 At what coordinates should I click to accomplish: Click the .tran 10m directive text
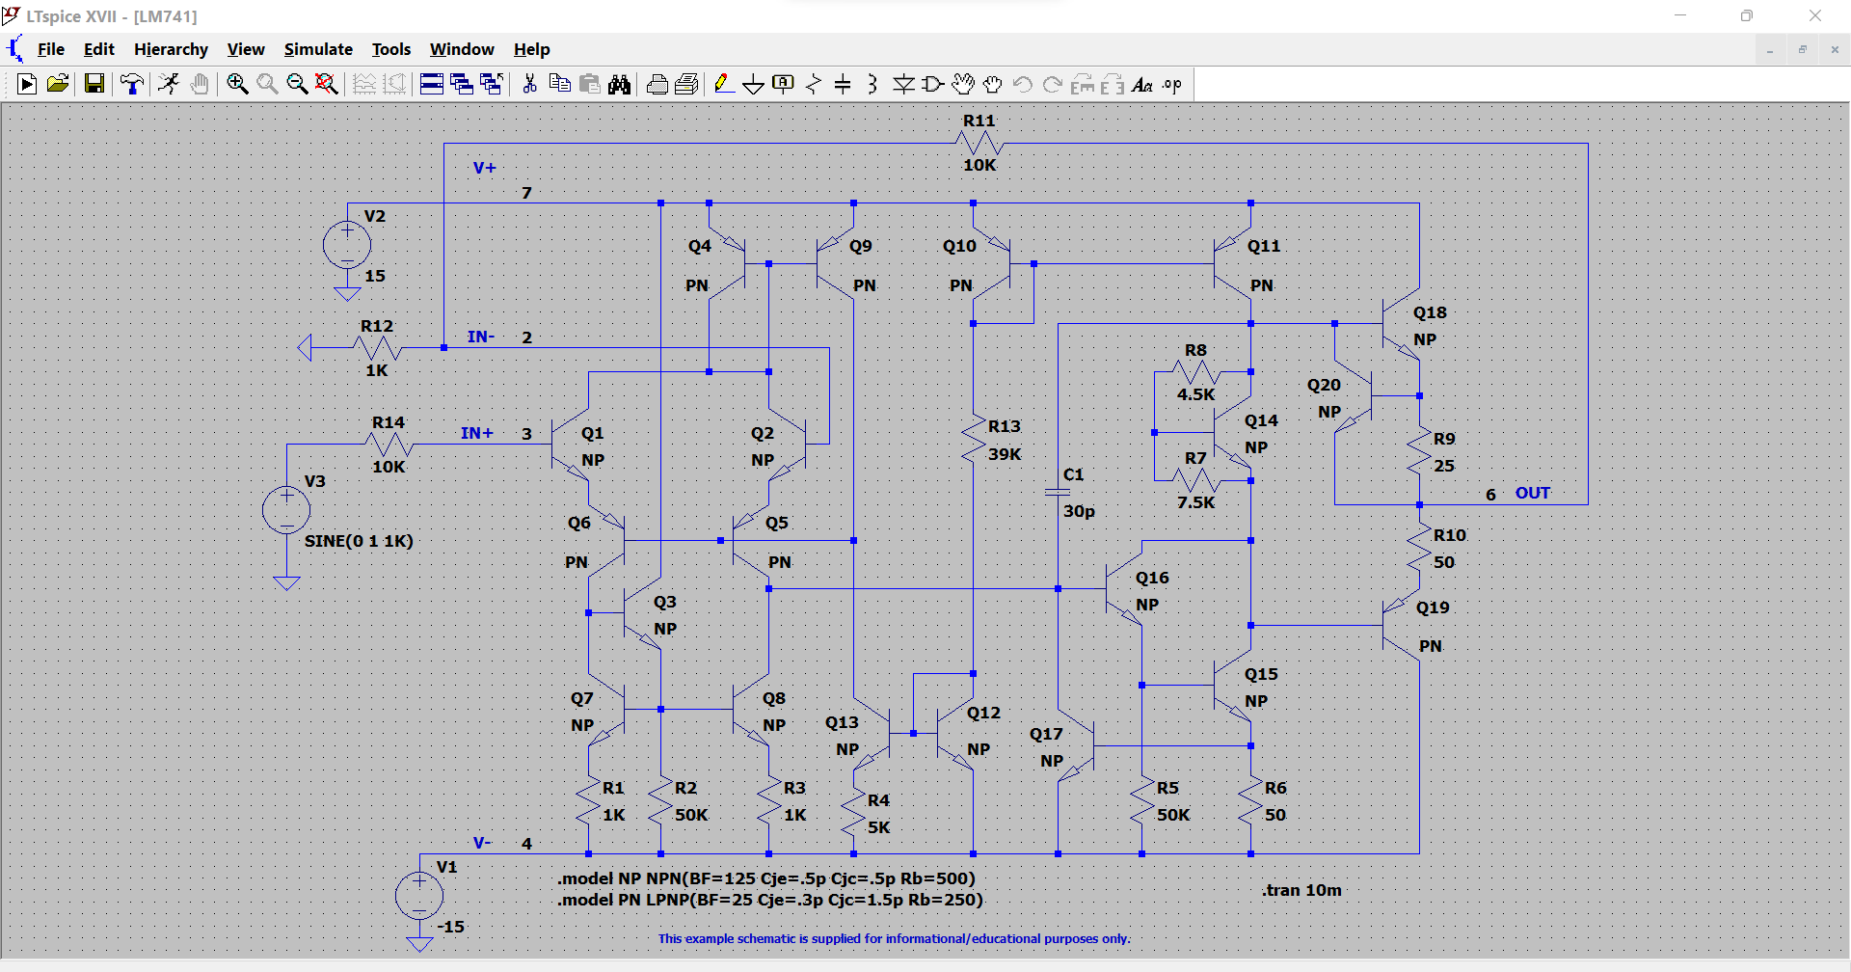1301,890
